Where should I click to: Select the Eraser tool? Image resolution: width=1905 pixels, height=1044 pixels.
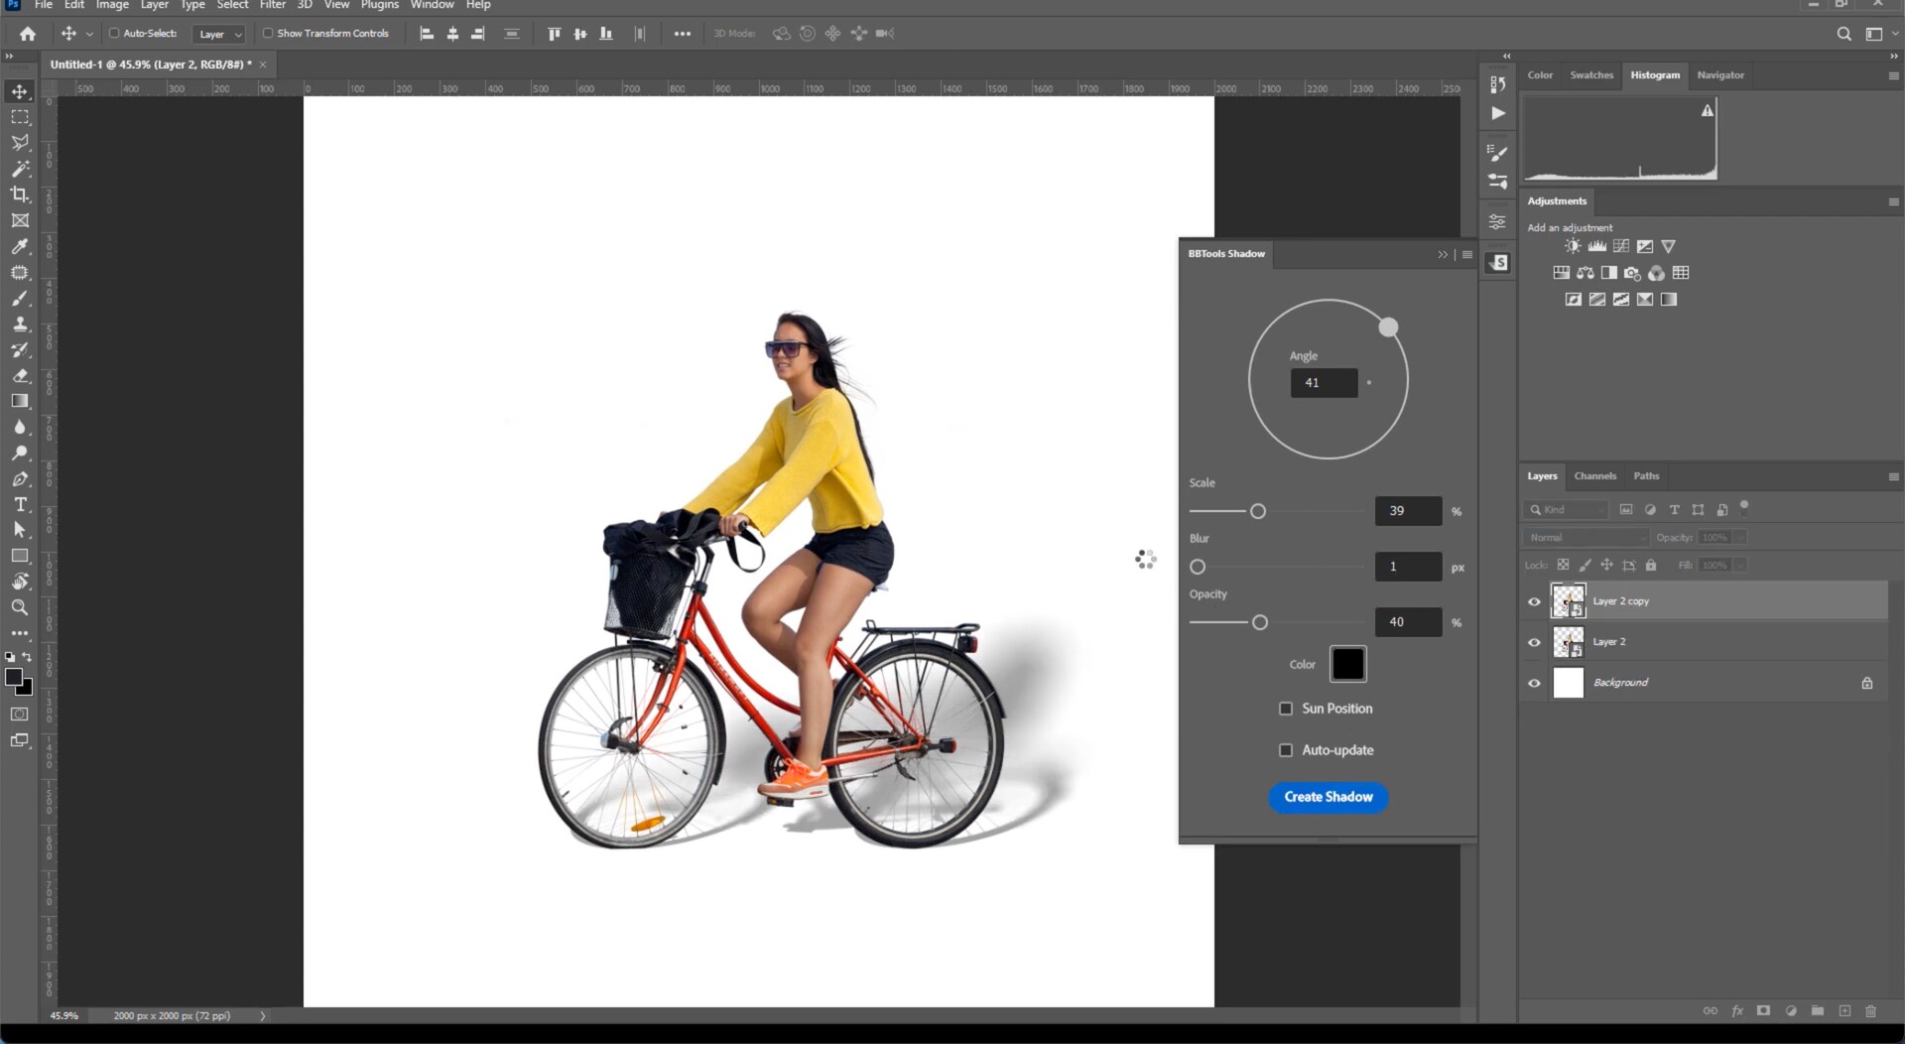[x=20, y=375]
